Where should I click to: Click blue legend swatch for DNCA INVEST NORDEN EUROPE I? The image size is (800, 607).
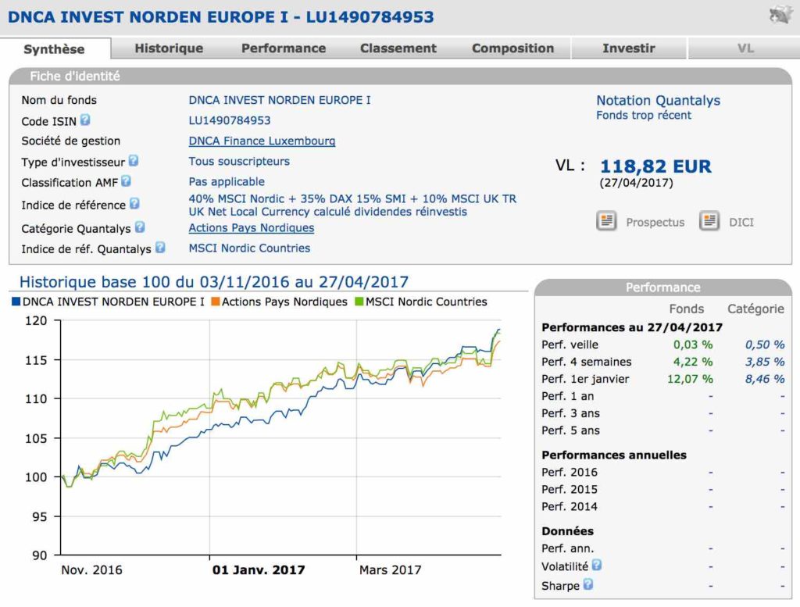(16, 302)
